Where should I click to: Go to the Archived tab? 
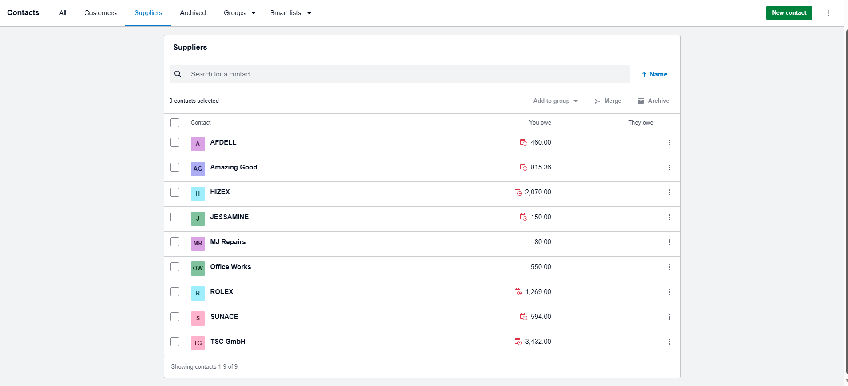193,13
